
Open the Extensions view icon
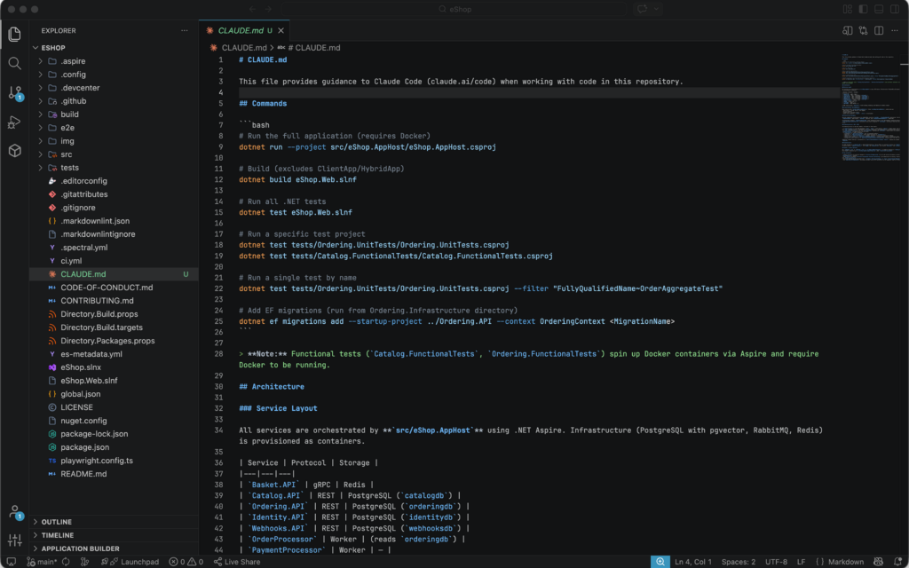click(x=14, y=151)
